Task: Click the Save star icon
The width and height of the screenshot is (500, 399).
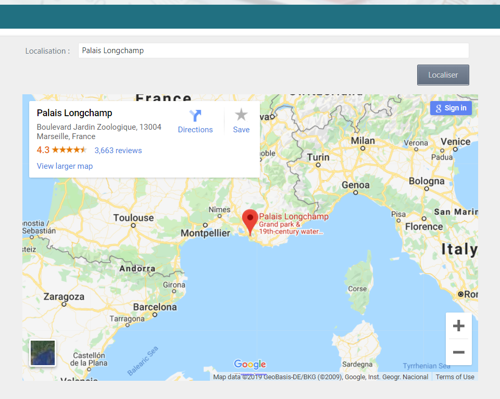Action: point(241,115)
